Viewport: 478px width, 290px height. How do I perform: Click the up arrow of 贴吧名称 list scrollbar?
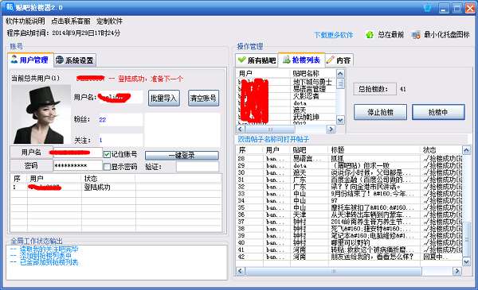pos(340,74)
